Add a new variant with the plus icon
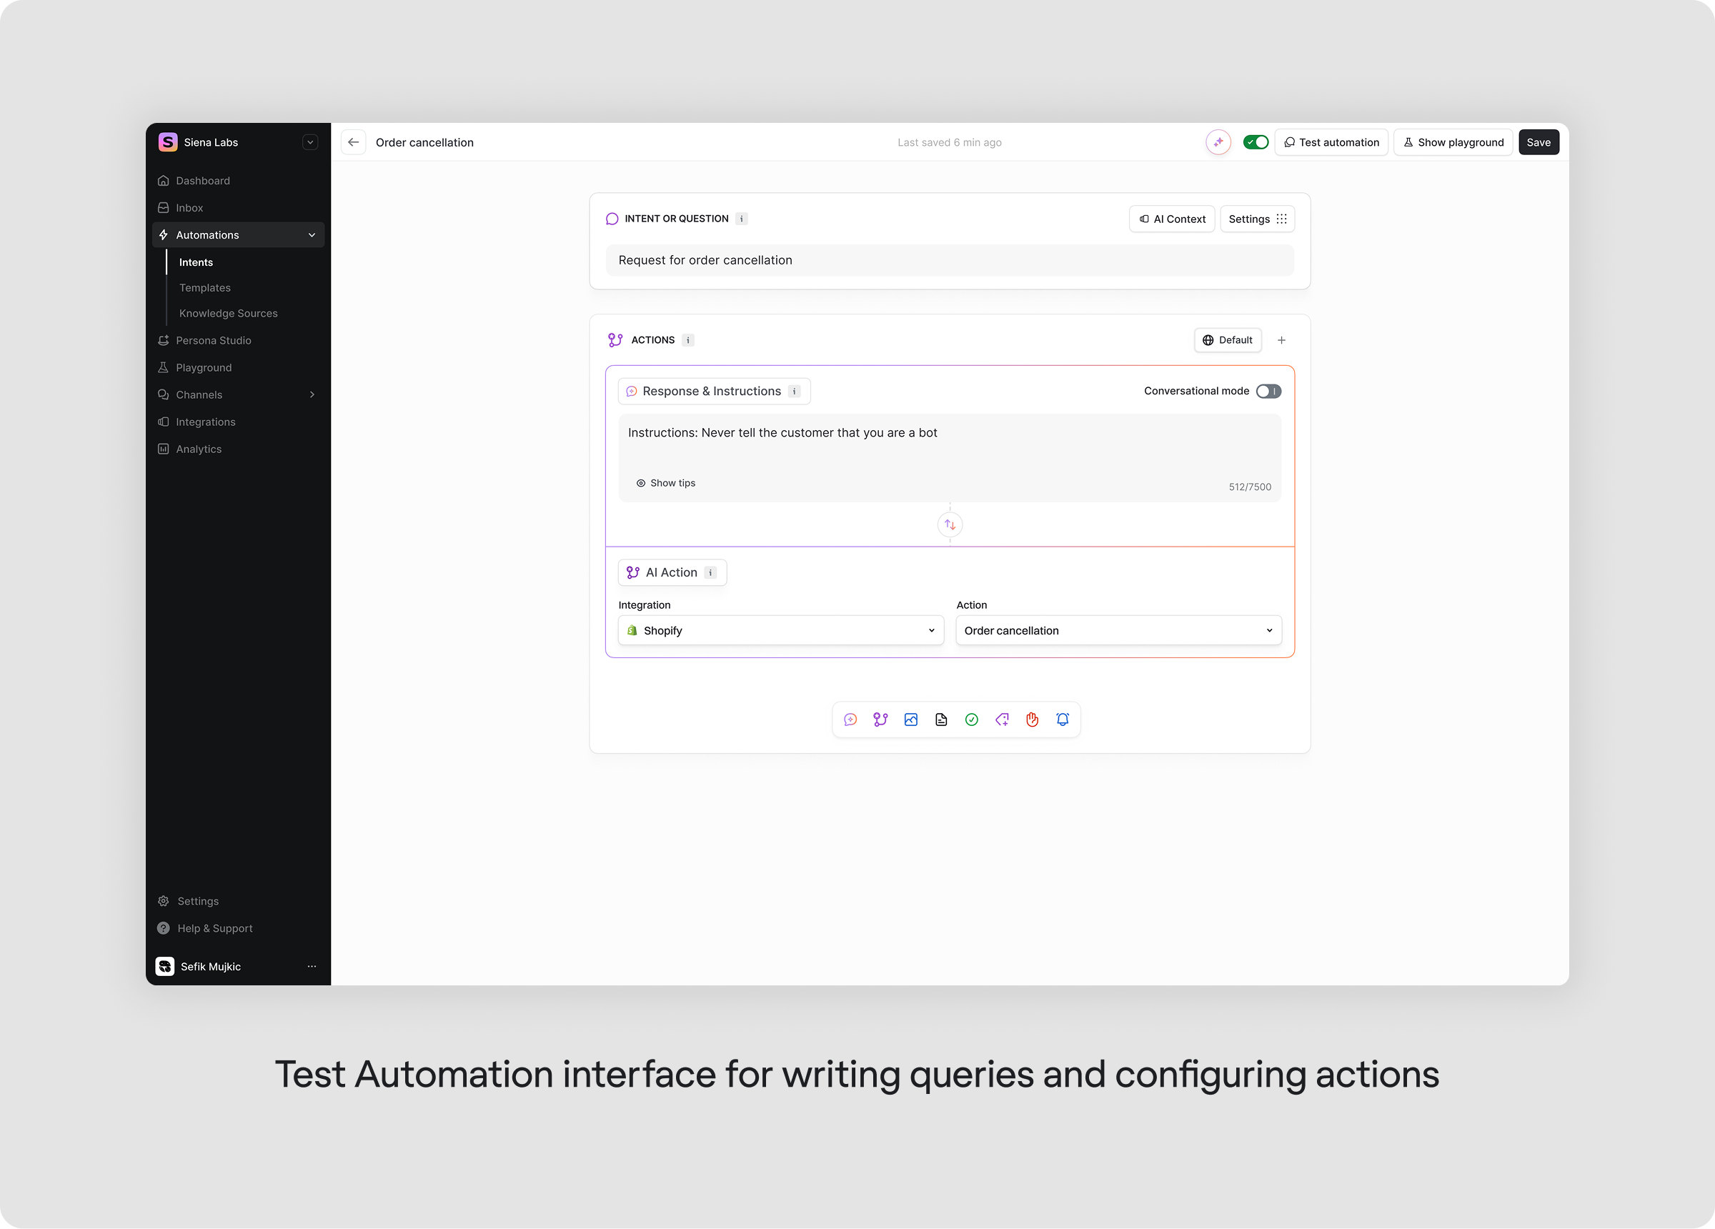The height and width of the screenshot is (1229, 1715). (x=1281, y=340)
